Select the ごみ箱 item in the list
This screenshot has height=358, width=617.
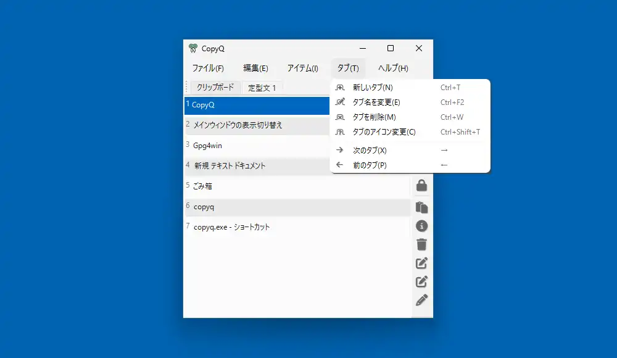203,186
